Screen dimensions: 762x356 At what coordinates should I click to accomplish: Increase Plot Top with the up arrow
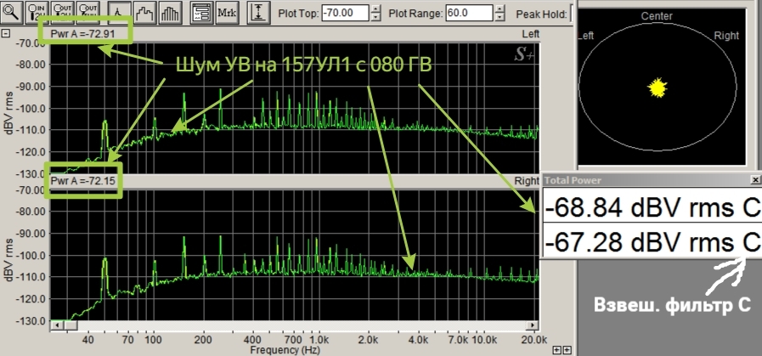(x=375, y=9)
